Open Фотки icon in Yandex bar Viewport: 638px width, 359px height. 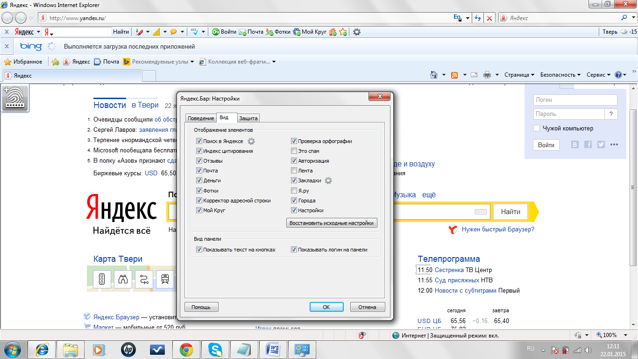tap(269, 32)
